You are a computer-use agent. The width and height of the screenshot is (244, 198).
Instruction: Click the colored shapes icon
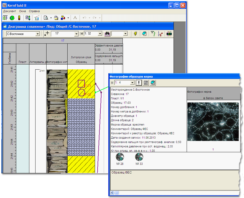click(x=63, y=18)
